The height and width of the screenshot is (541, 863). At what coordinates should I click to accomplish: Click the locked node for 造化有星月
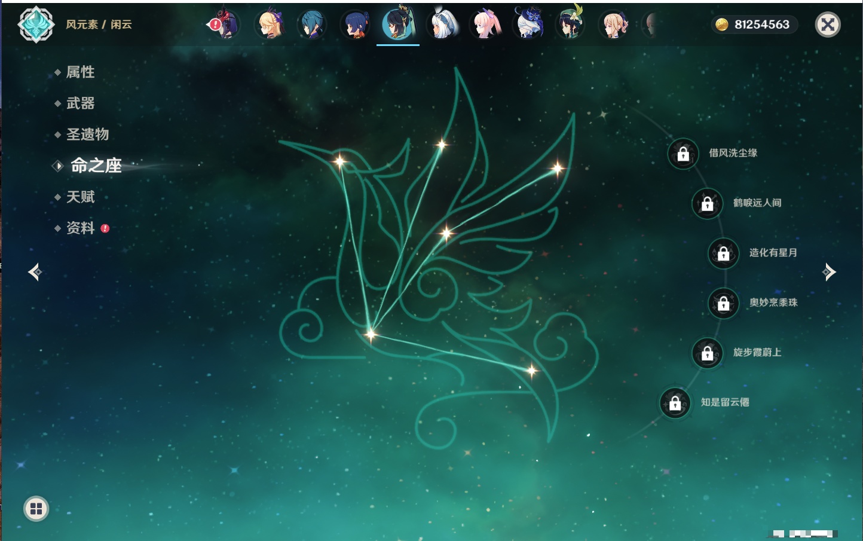tap(724, 253)
